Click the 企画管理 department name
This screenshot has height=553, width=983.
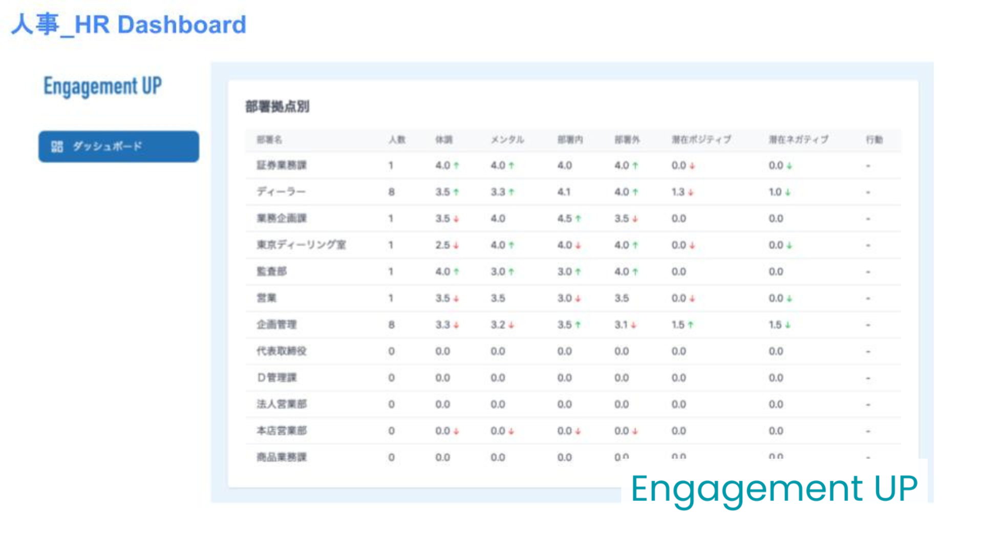[x=276, y=325]
